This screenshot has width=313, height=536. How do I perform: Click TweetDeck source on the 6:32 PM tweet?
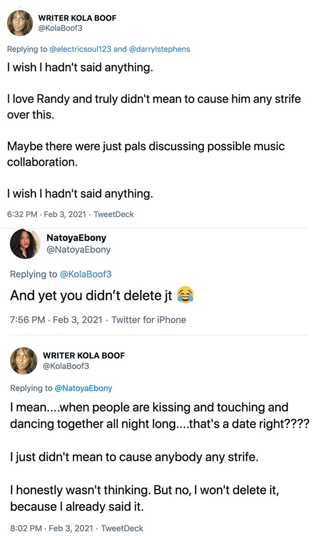click(114, 214)
